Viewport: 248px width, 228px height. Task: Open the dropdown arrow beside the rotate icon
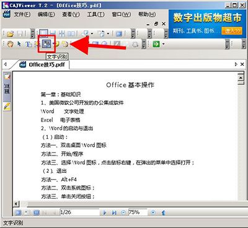pyautogui.click(x=108, y=33)
